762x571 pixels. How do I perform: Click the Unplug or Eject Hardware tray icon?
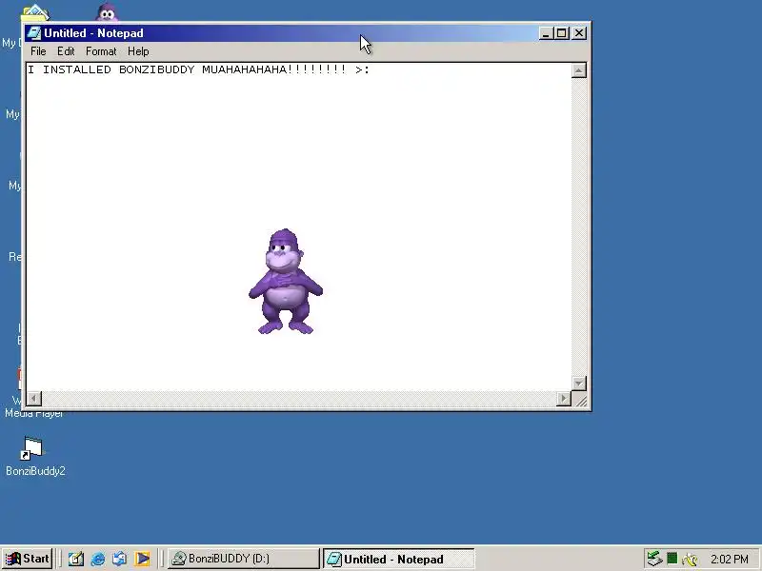pyautogui.click(x=654, y=559)
